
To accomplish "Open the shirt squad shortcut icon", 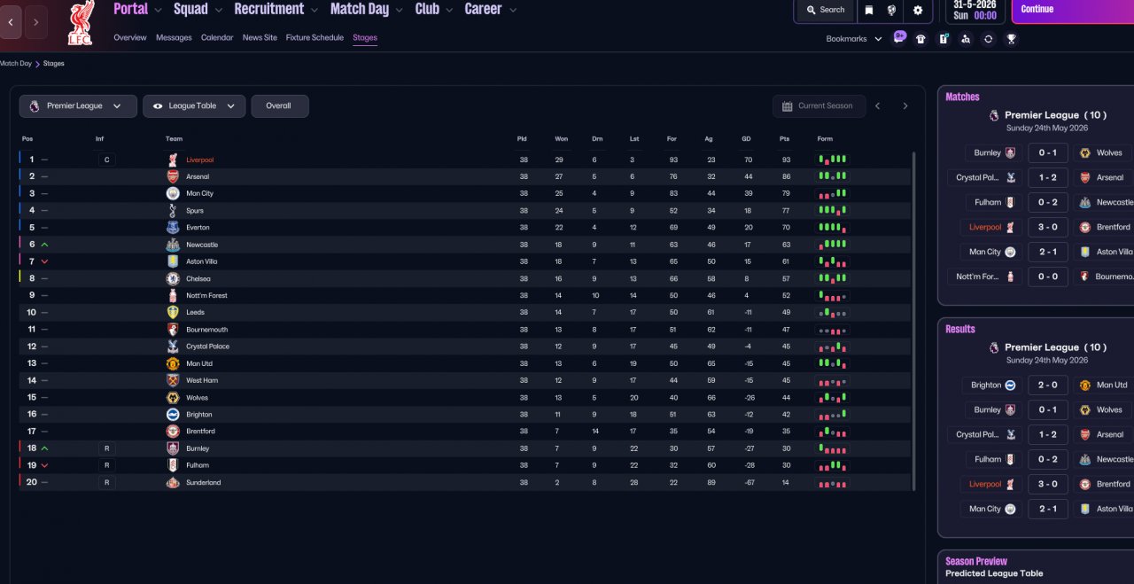I will [x=921, y=39].
